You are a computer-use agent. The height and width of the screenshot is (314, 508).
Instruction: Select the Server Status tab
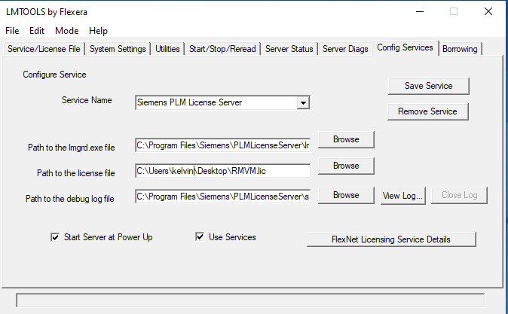point(289,49)
